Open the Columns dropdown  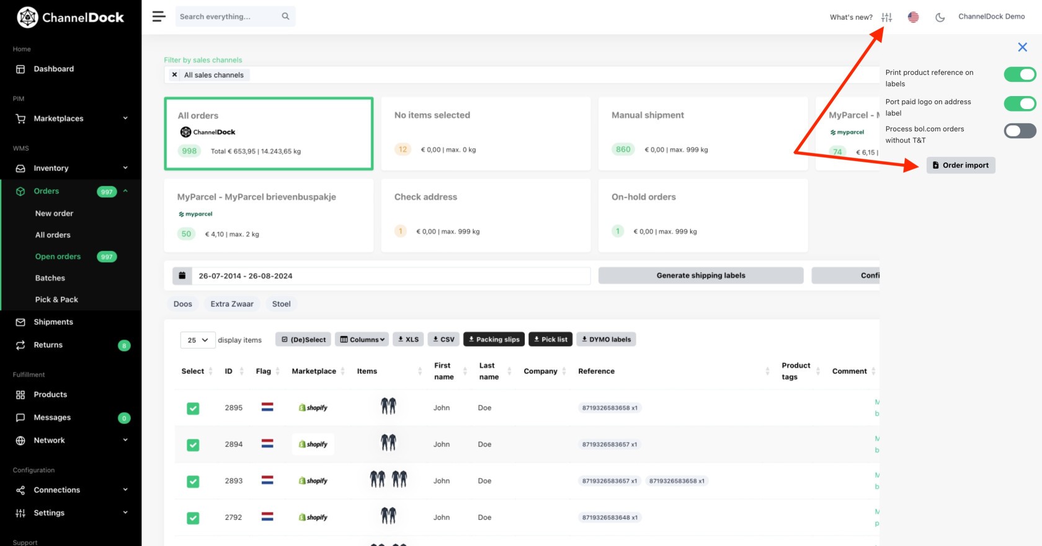362,340
